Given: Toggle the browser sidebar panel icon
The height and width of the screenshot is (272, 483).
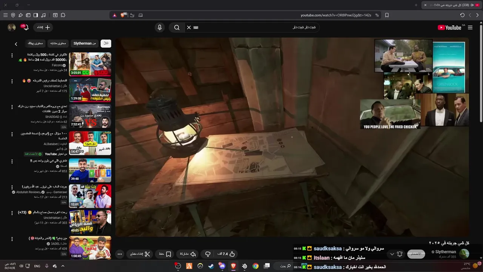Looking at the screenshot, I should [35, 15].
